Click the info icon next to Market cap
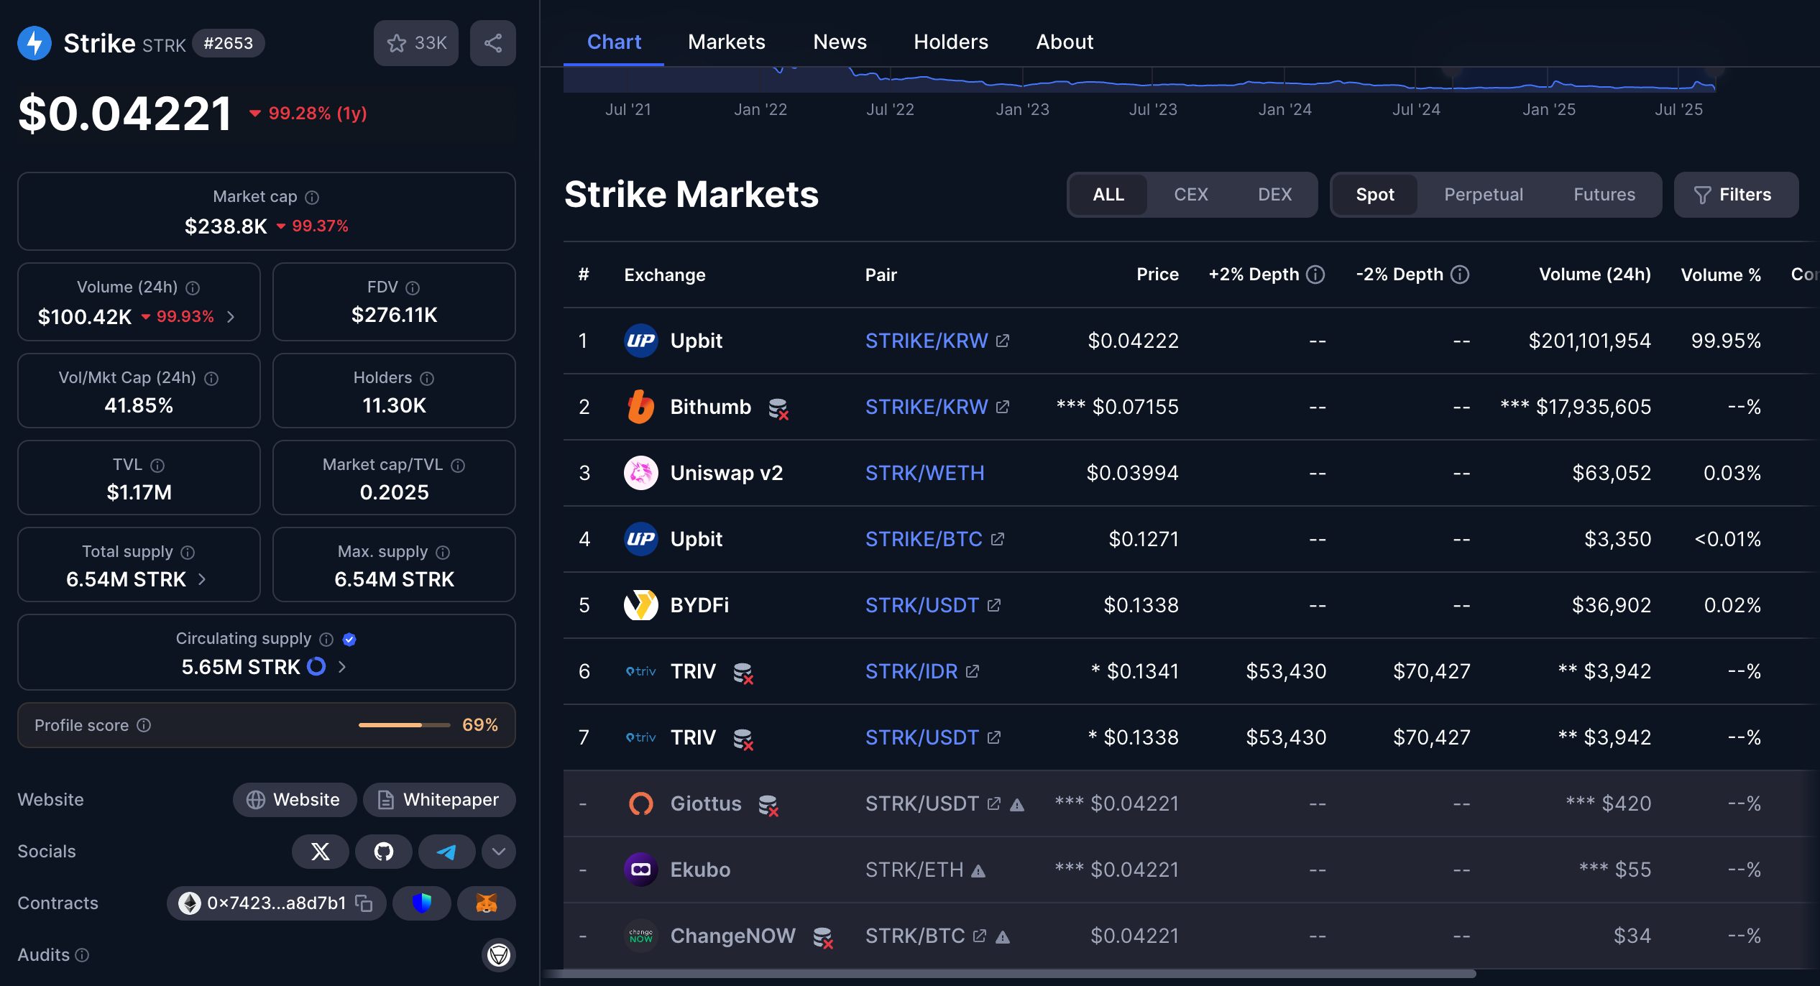Image resolution: width=1820 pixels, height=986 pixels. [312, 197]
